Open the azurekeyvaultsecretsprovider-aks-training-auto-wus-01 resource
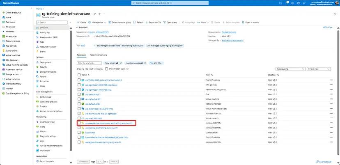The image size is (340, 165). (109, 123)
